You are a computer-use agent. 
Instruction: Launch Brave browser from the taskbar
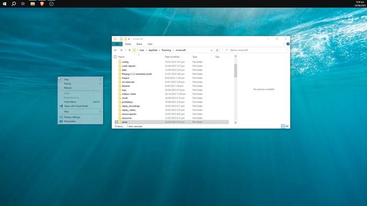point(42,4)
